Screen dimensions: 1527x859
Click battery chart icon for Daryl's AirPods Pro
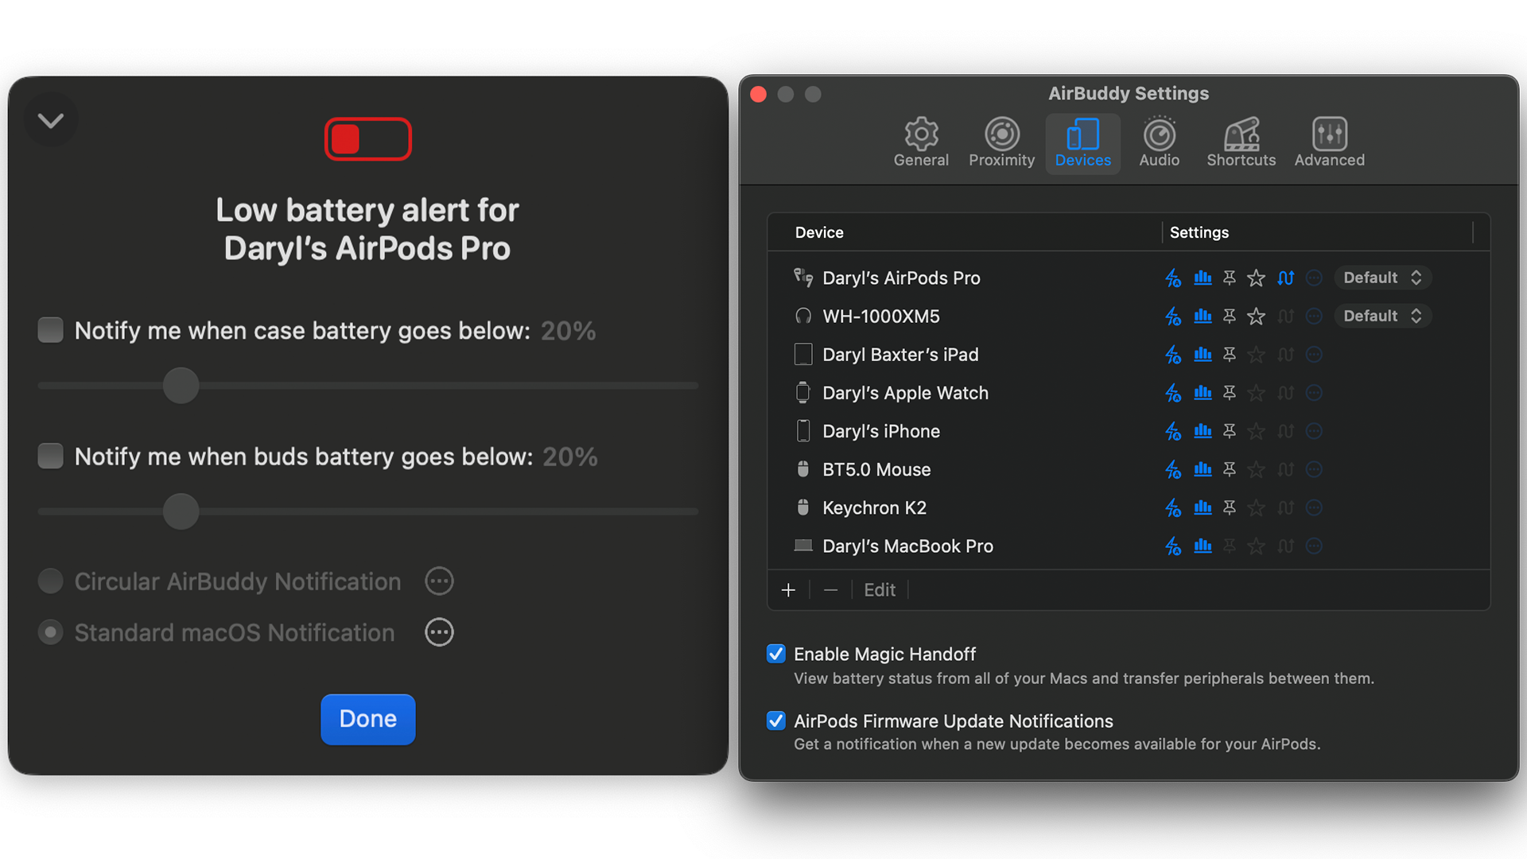[x=1203, y=278]
